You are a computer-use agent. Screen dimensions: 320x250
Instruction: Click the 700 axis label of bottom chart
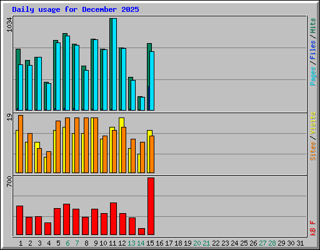pyautogui.click(x=9, y=181)
